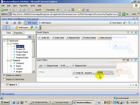
Task: Click the quick filter funnel icon
Action: [128, 32]
